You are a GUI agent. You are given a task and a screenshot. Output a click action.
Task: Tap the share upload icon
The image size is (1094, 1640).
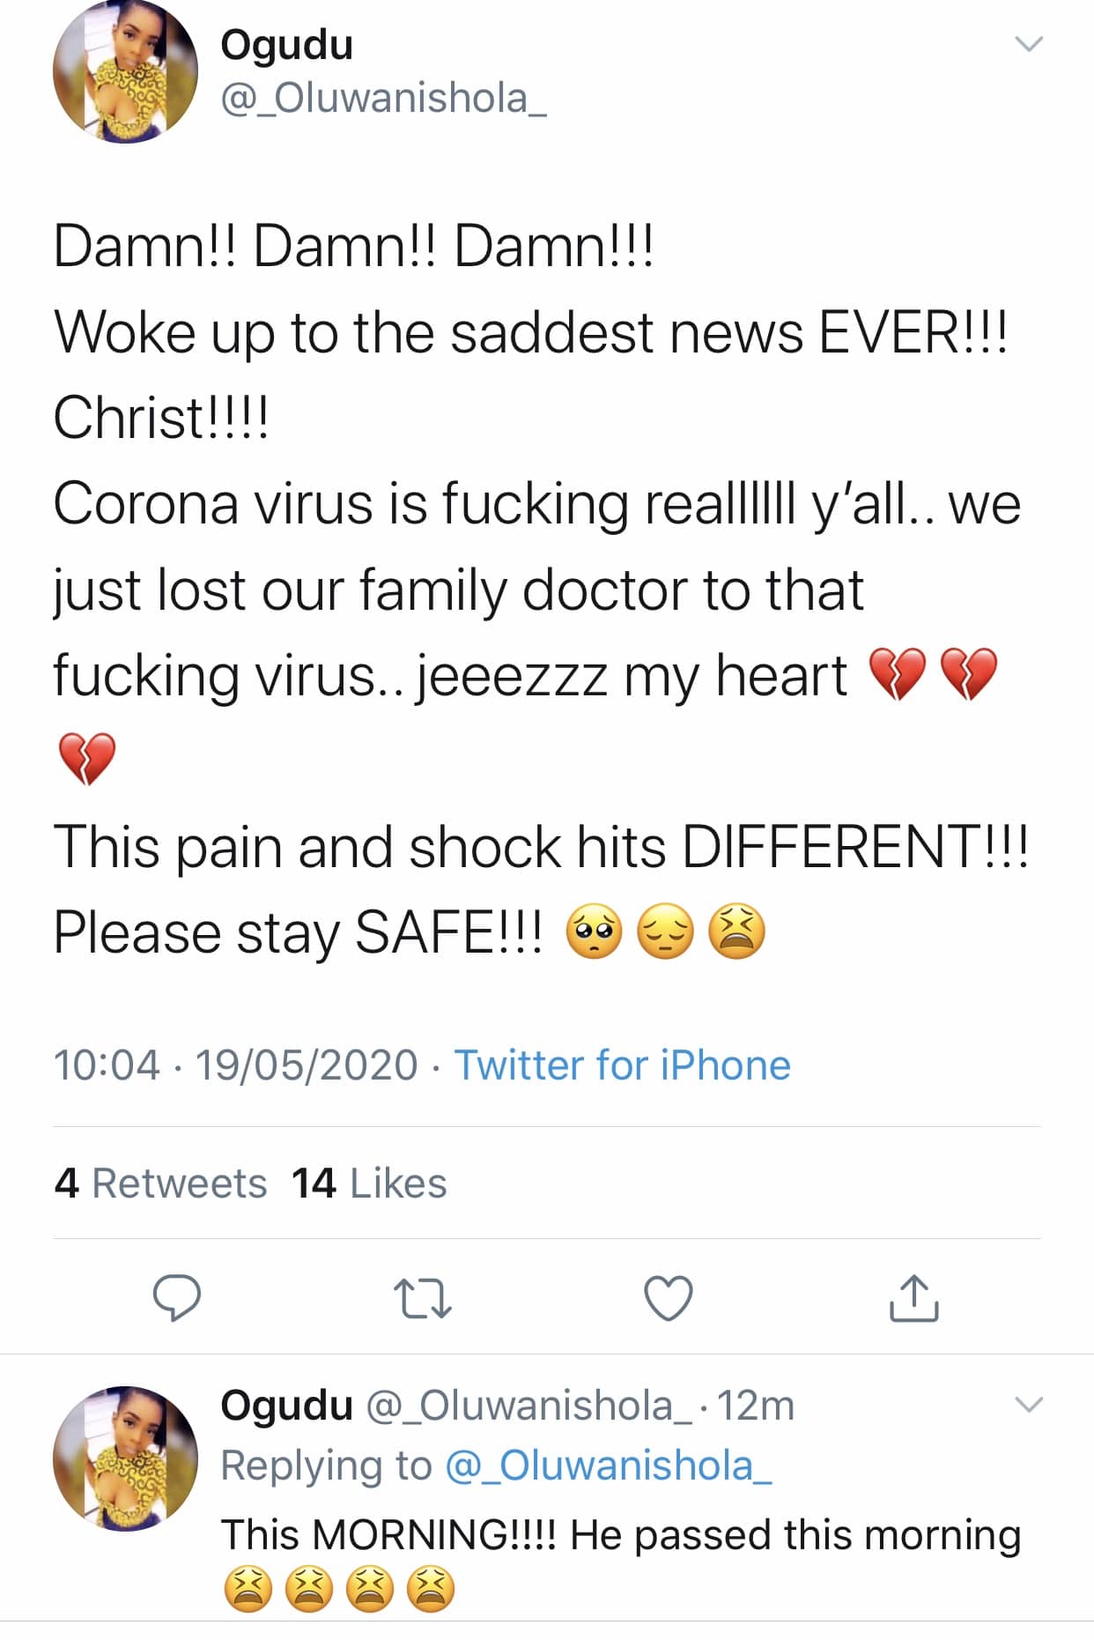pos(913,1298)
